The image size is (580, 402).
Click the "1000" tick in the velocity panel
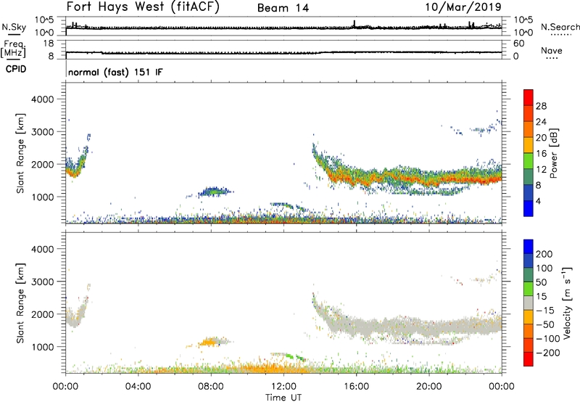(x=43, y=347)
